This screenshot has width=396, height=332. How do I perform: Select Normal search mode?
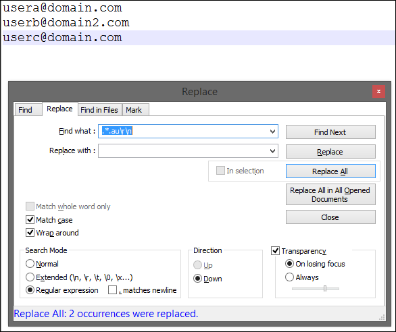(30, 264)
